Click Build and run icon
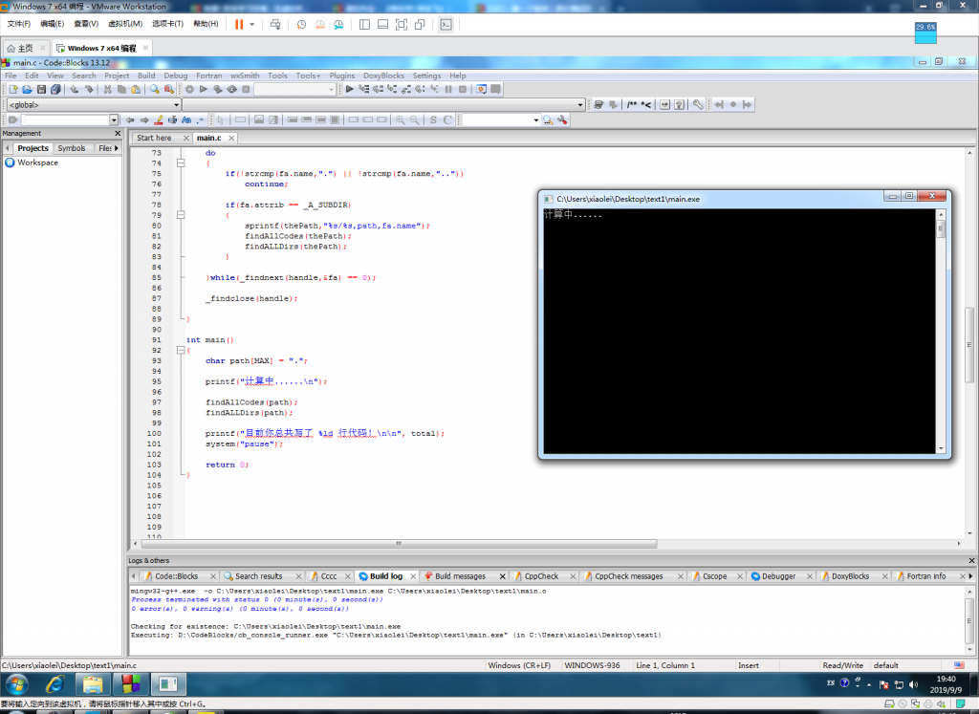 [217, 89]
